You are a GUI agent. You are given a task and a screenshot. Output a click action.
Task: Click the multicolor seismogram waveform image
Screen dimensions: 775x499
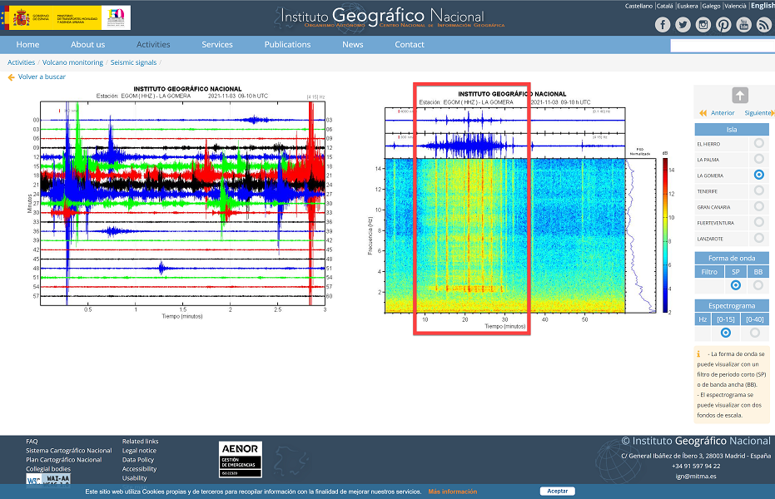coord(182,202)
